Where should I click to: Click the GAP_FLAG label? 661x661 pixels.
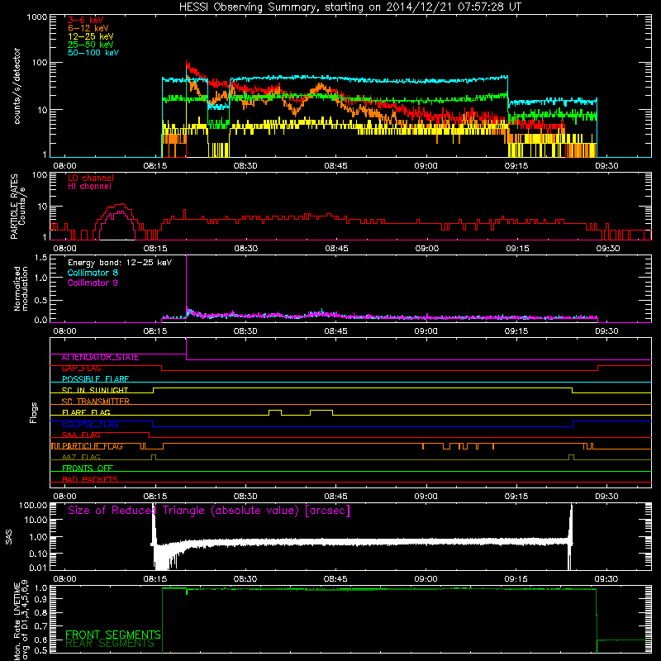(x=81, y=369)
